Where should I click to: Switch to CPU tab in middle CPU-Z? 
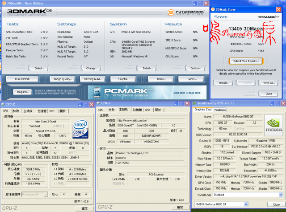(101, 110)
